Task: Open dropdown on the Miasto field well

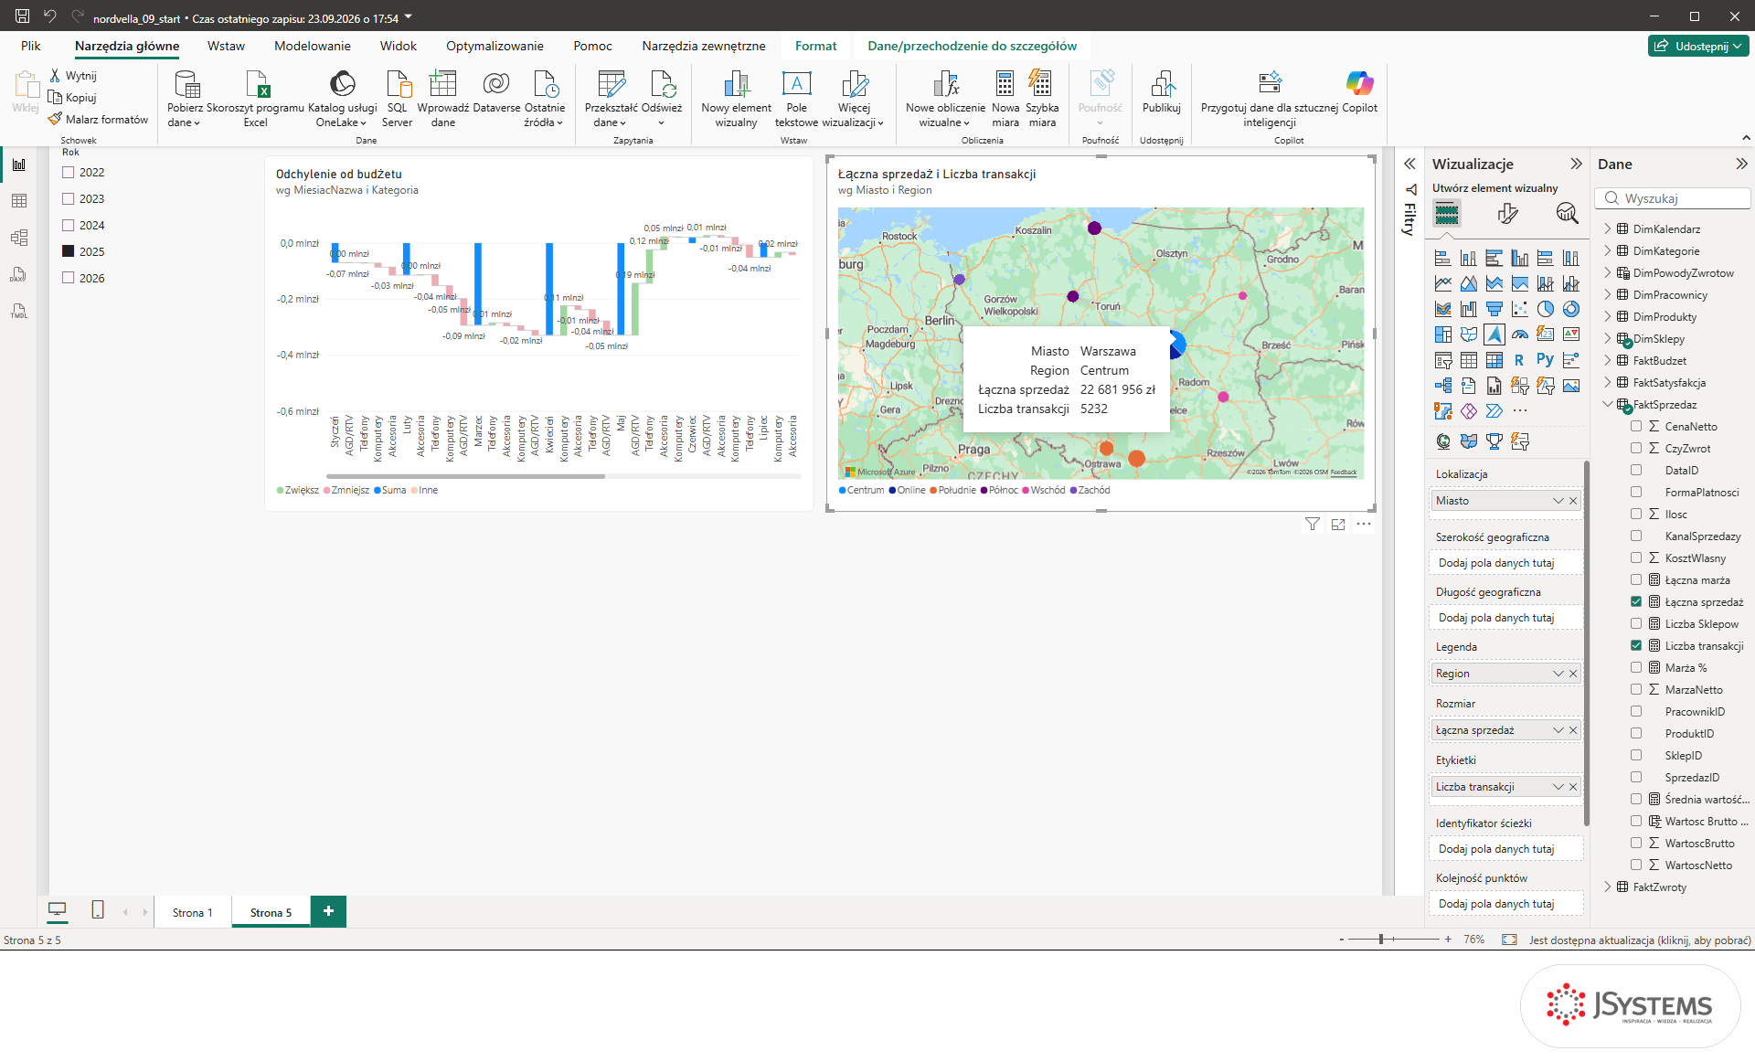Action: pos(1558,501)
